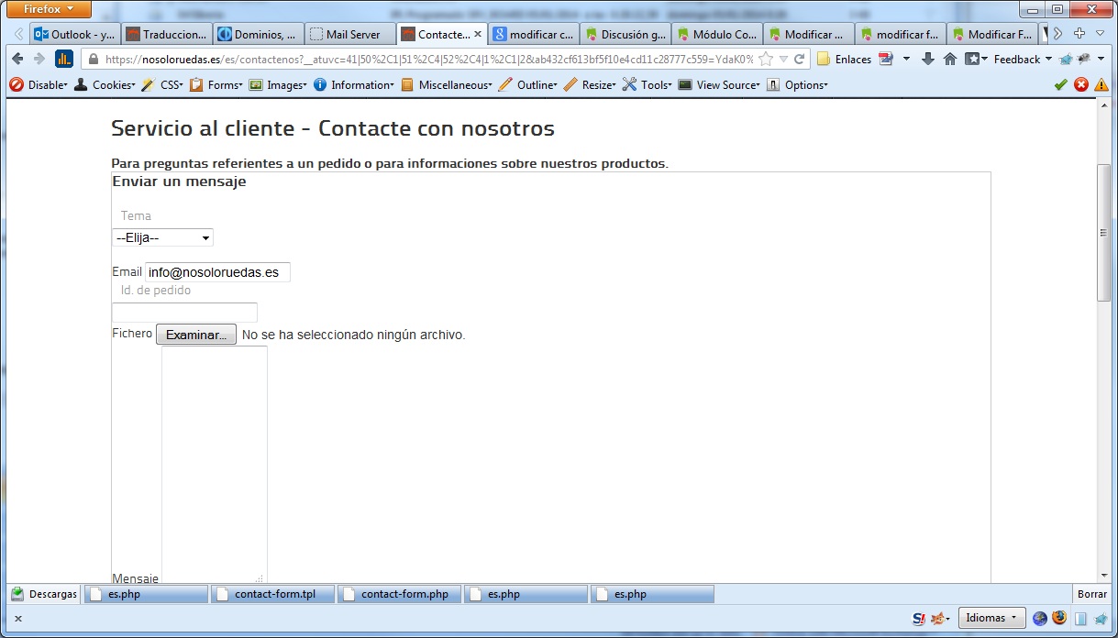
Task: Click inside the Mensaje text area
Action: point(215,464)
